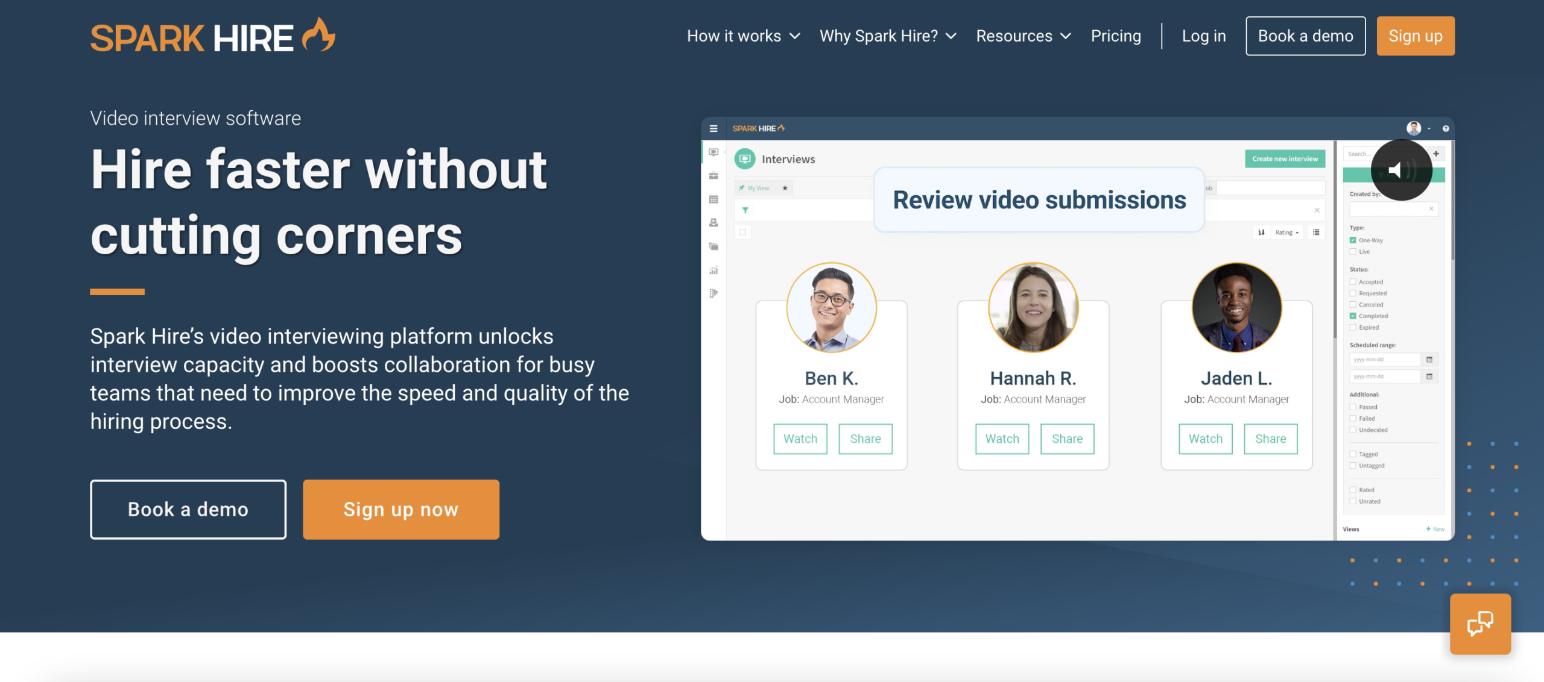
Task: Click the analytics bar-chart icon in the sidebar
Action: click(x=713, y=270)
